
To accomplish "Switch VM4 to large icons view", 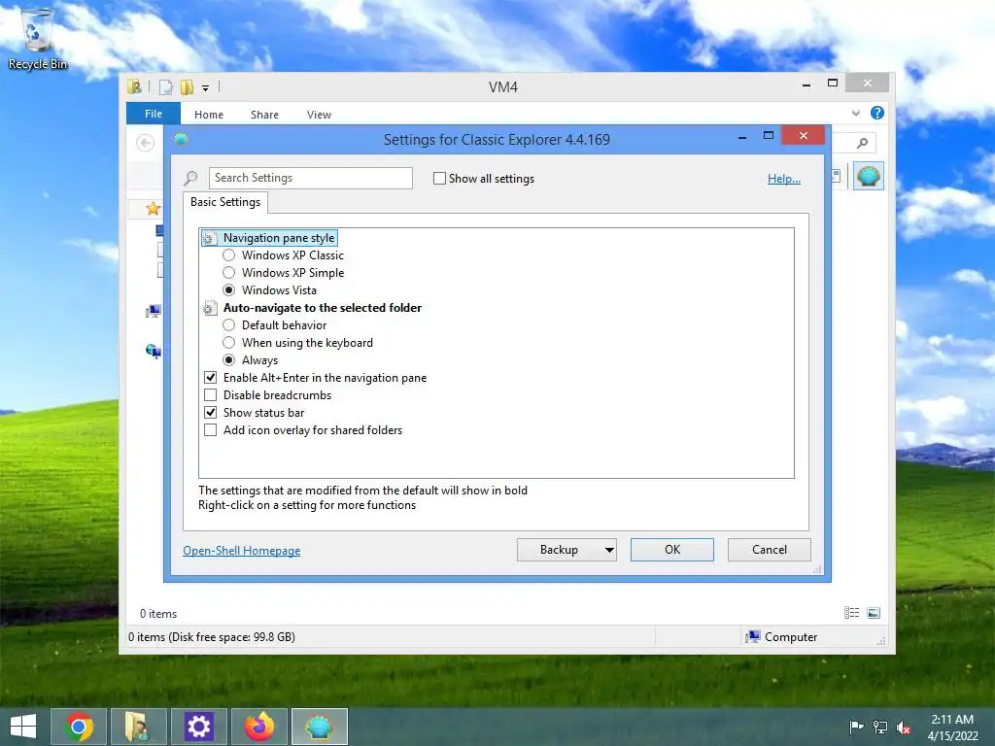I will click(874, 613).
